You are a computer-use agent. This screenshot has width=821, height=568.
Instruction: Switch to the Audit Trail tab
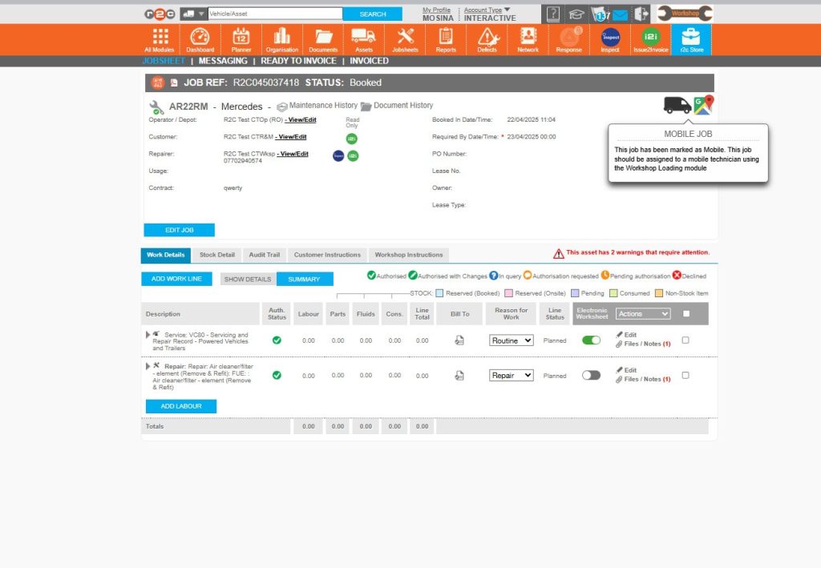coord(265,255)
